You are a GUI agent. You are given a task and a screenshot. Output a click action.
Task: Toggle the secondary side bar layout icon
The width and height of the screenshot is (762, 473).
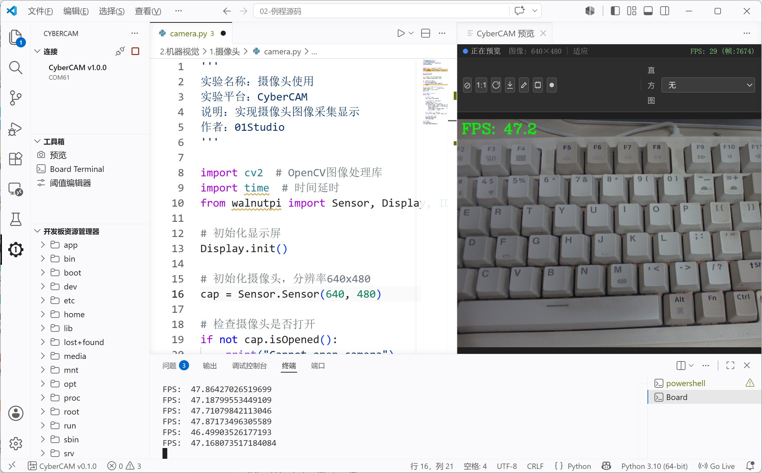[x=664, y=11]
